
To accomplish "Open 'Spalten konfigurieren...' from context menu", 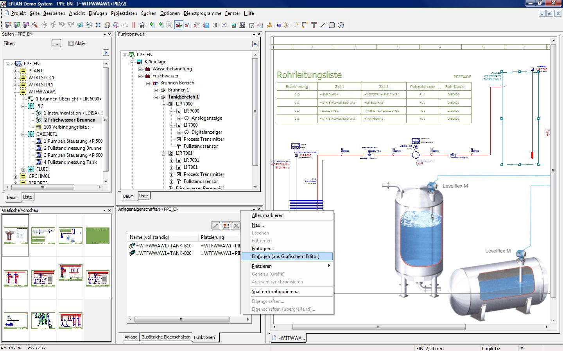I will point(275,292).
